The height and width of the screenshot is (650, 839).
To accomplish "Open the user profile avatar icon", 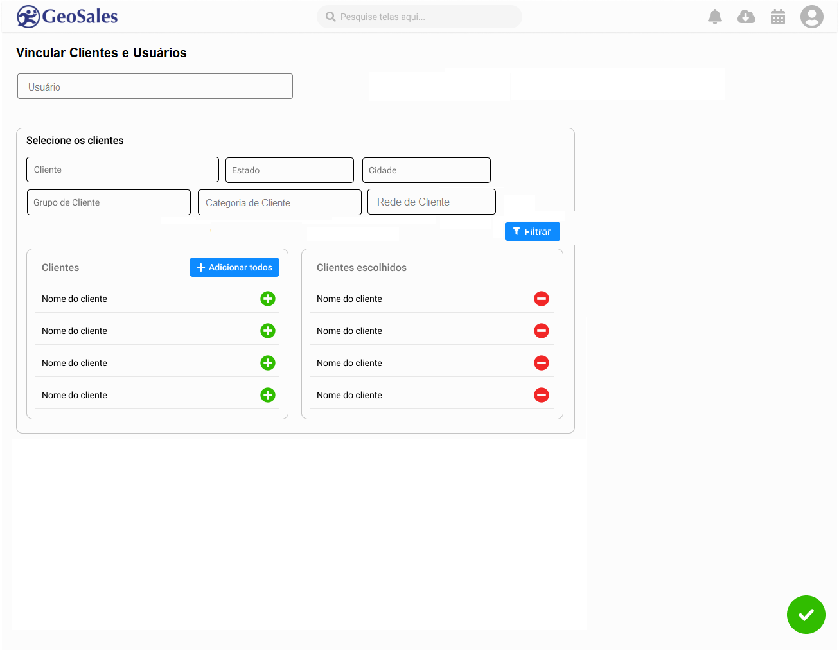I will point(811,17).
